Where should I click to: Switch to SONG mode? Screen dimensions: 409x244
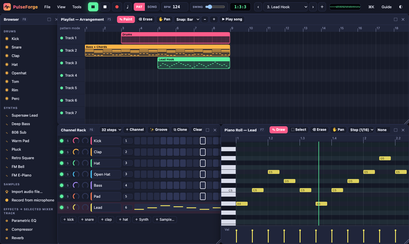coord(152,7)
